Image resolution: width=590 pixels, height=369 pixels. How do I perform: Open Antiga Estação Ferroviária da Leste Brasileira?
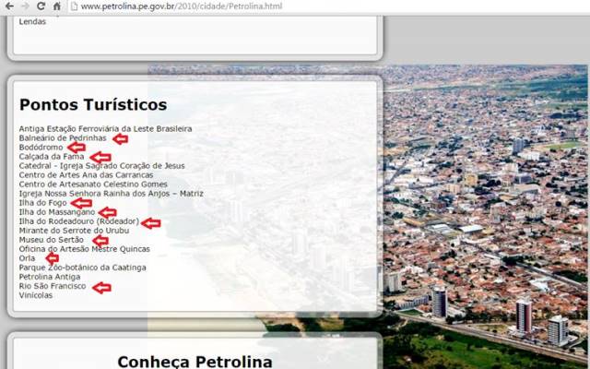(105, 128)
